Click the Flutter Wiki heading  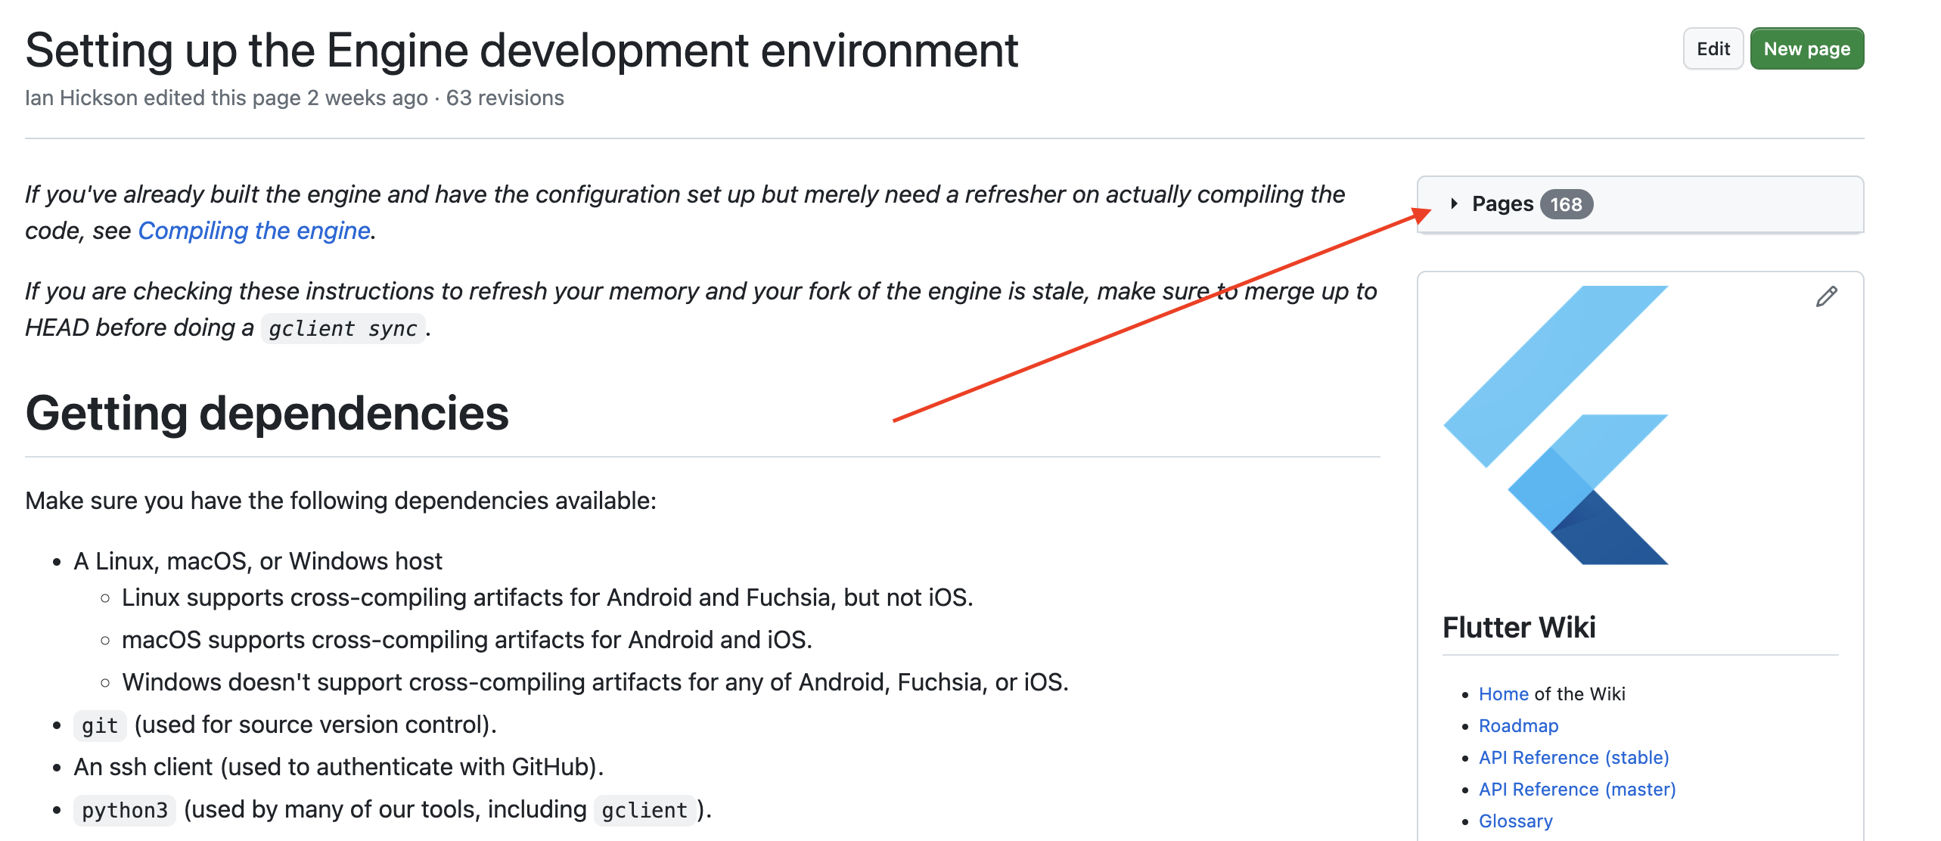coord(1518,627)
